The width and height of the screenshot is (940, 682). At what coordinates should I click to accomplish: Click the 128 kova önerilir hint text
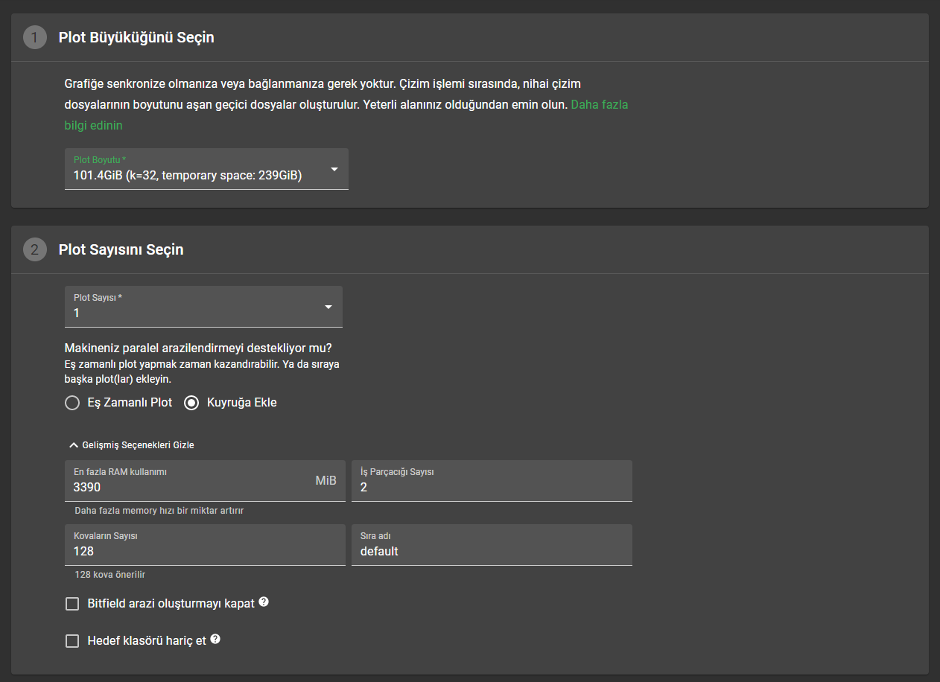[x=109, y=575]
